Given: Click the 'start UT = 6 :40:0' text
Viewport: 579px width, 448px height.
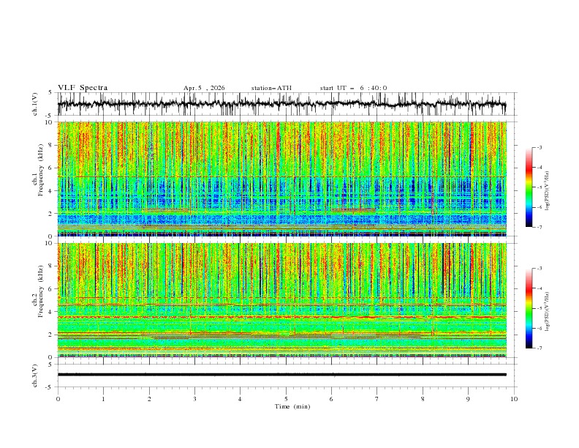Looking at the screenshot, I should (x=353, y=88).
